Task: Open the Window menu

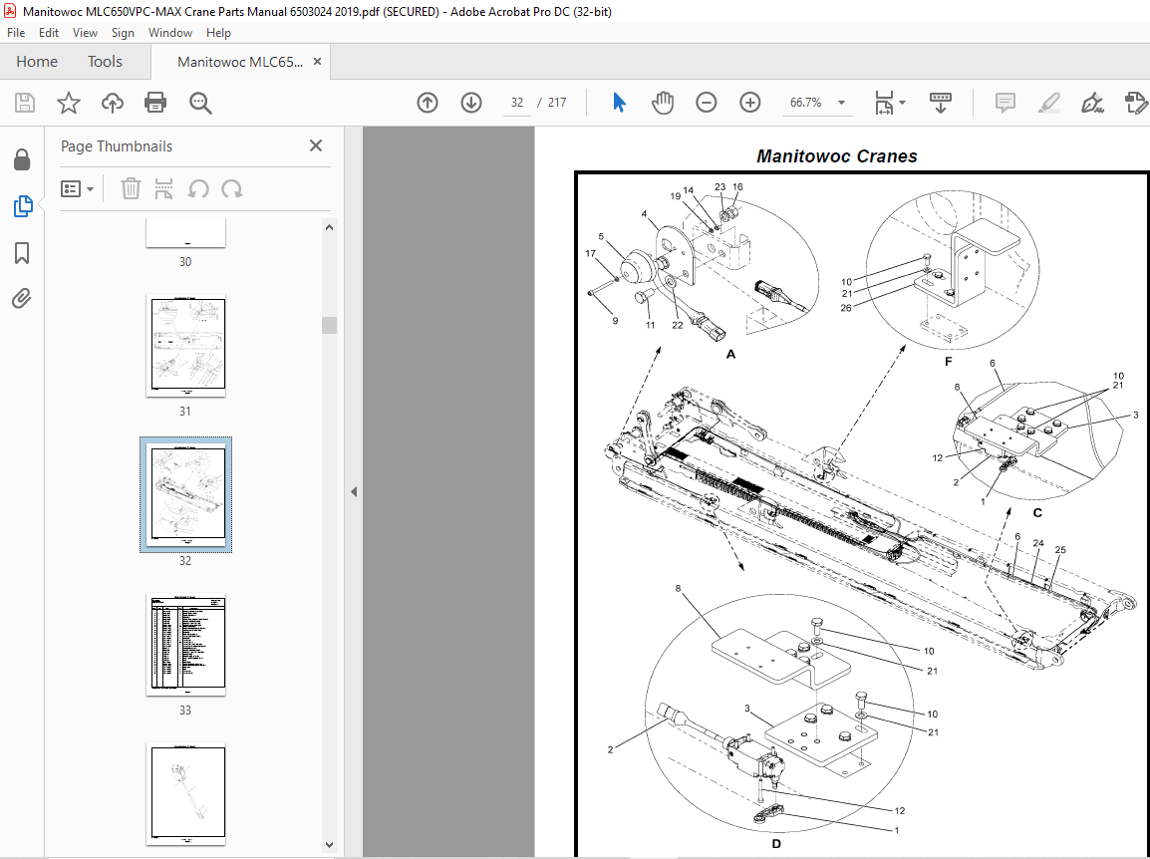Action: coord(170,33)
